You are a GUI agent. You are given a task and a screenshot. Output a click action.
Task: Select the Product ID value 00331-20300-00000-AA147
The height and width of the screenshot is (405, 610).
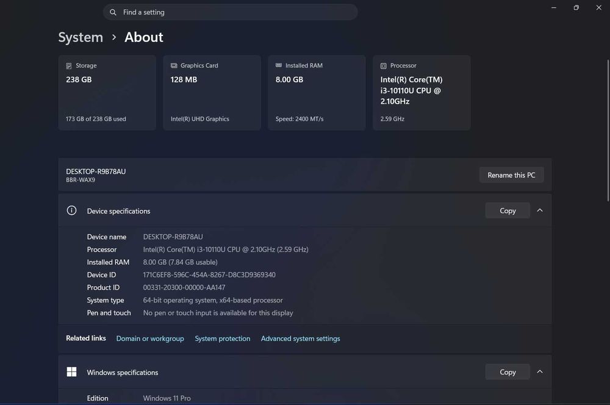184,287
